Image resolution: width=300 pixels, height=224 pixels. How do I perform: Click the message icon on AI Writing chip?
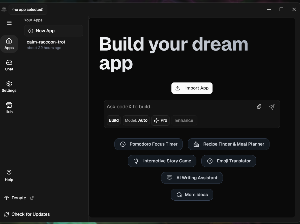169,178
